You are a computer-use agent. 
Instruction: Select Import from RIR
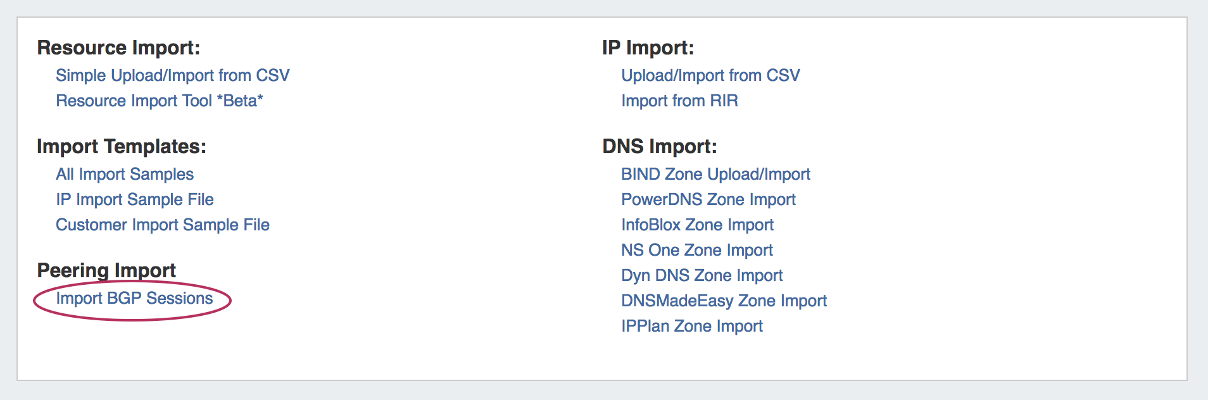point(679,101)
